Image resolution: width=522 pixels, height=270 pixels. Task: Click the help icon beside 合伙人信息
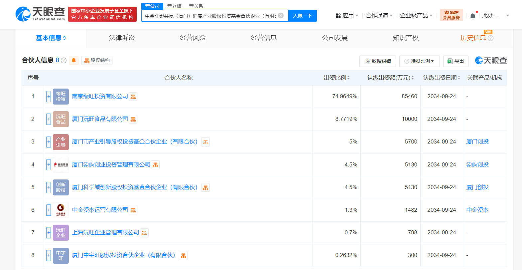point(64,61)
